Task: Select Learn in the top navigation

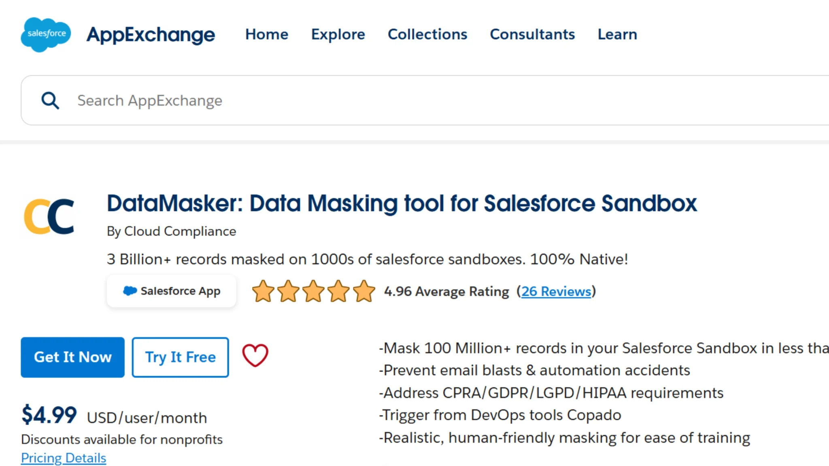Action: 617,34
